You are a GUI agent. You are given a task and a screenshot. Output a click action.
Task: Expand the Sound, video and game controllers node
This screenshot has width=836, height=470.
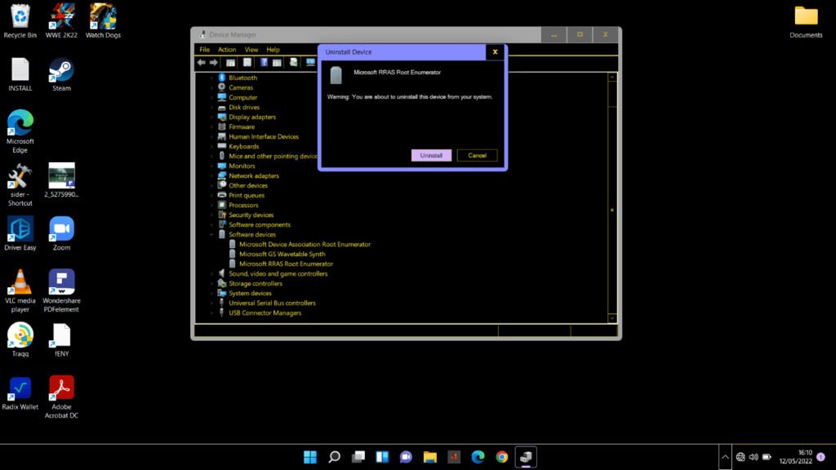tap(212, 273)
